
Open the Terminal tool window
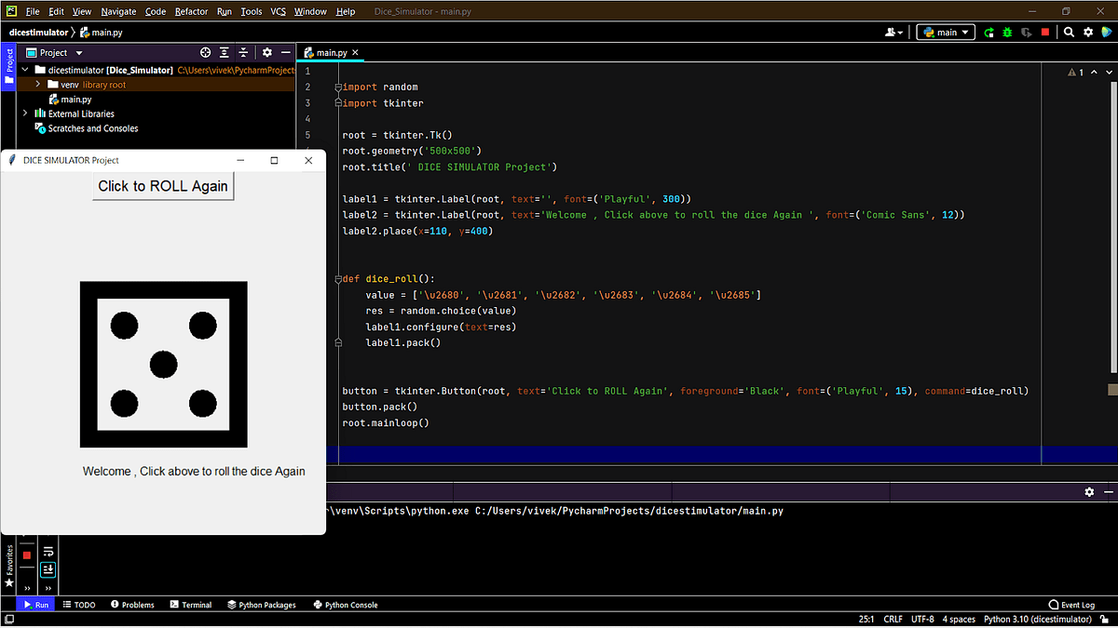(191, 604)
